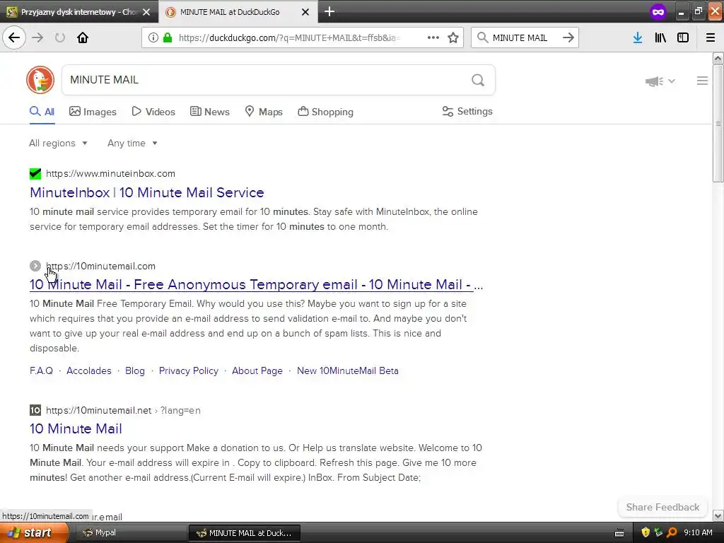The height and width of the screenshot is (543, 724).
Task: Open the home page icon
Action: 83,37
